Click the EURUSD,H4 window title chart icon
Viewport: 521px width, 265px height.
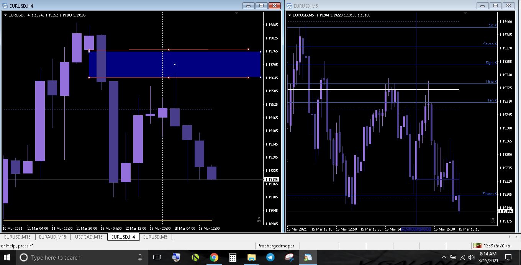pyautogui.click(x=5, y=6)
